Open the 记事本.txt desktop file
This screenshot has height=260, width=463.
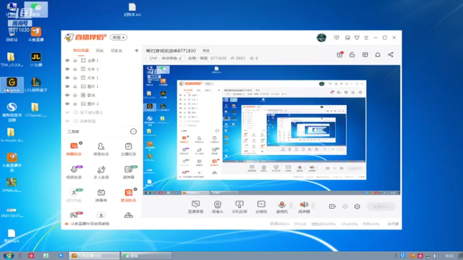(133, 10)
